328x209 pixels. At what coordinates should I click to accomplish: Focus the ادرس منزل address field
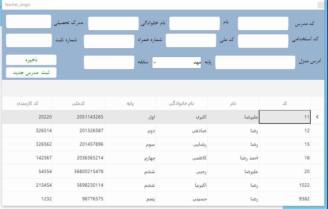tap(255, 63)
